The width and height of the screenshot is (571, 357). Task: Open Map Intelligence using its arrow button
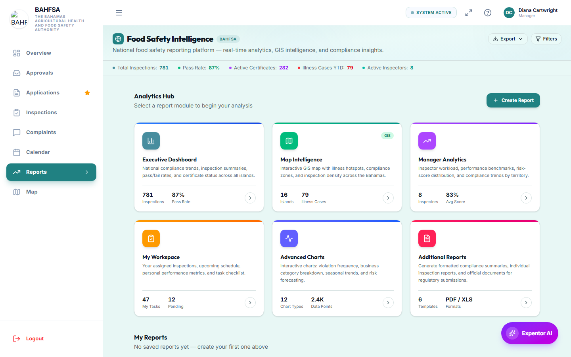[x=388, y=198]
